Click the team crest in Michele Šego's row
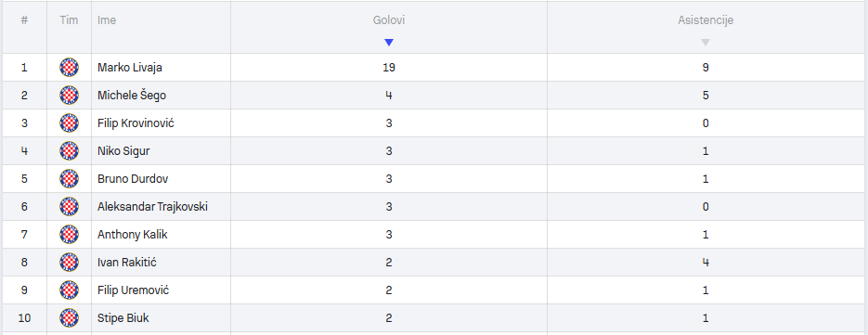868x335 pixels. tap(70, 96)
